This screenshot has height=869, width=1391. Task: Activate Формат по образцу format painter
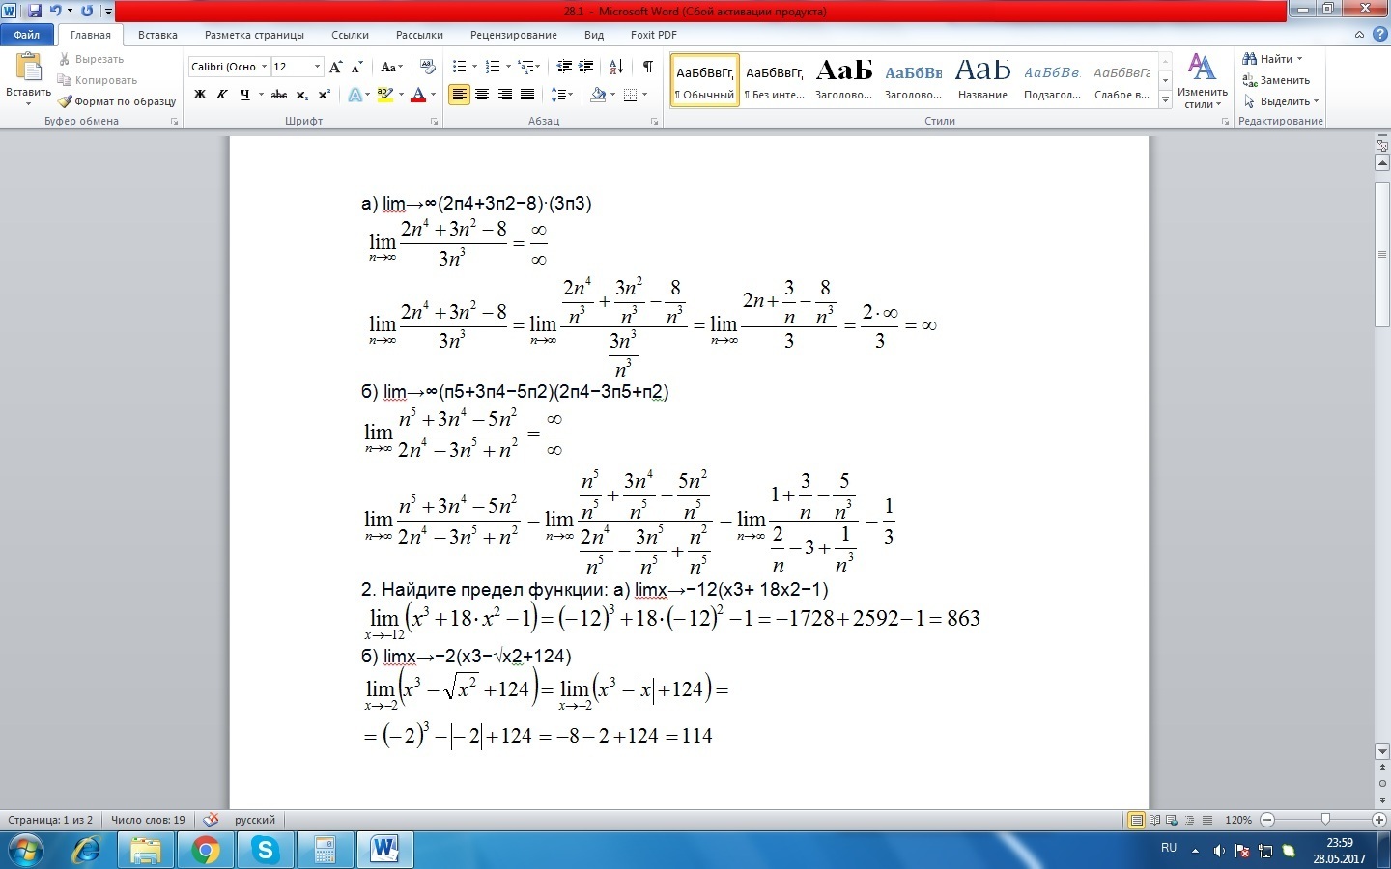tap(117, 101)
